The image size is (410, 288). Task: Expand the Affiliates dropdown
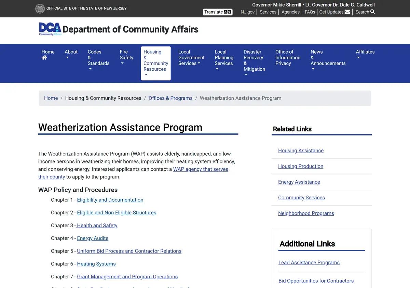pos(358,58)
